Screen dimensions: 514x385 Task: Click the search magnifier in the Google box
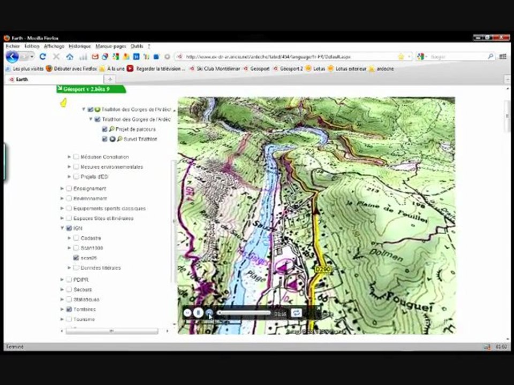(490, 56)
